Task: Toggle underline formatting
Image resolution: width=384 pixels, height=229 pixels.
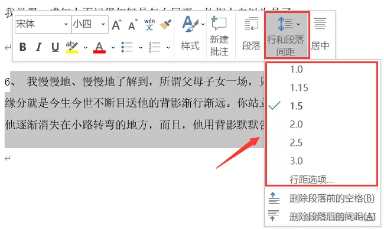Action: (55, 47)
